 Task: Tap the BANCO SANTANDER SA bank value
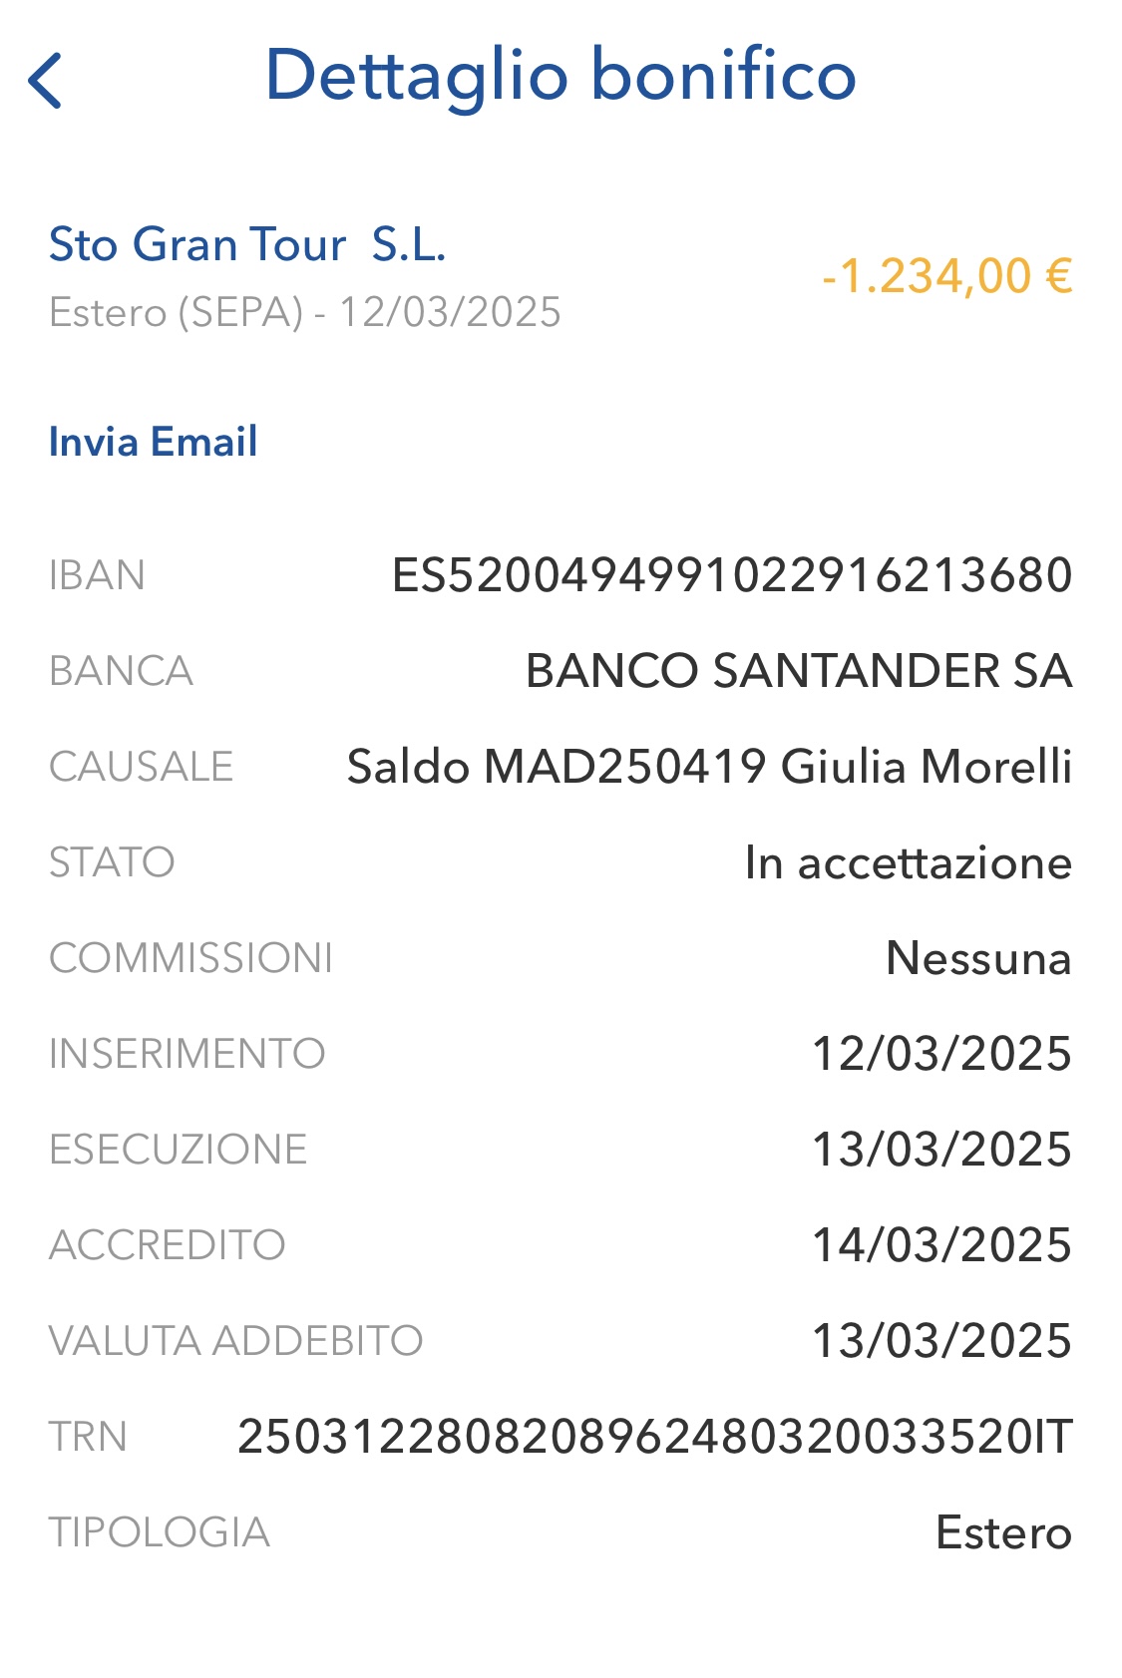[x=799, y=671]
